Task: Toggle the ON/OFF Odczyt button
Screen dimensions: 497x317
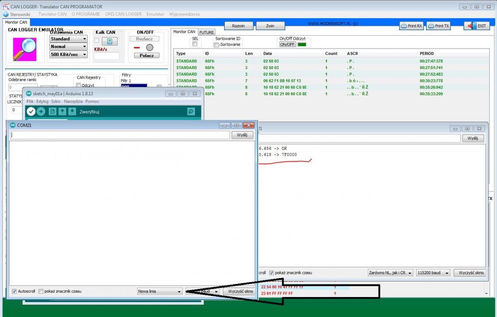Action: coord(288,44)
